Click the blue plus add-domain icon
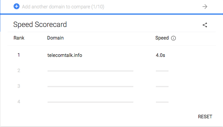 point(17,6)
